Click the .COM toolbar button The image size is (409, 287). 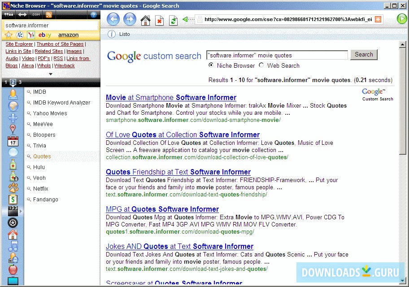36,15
